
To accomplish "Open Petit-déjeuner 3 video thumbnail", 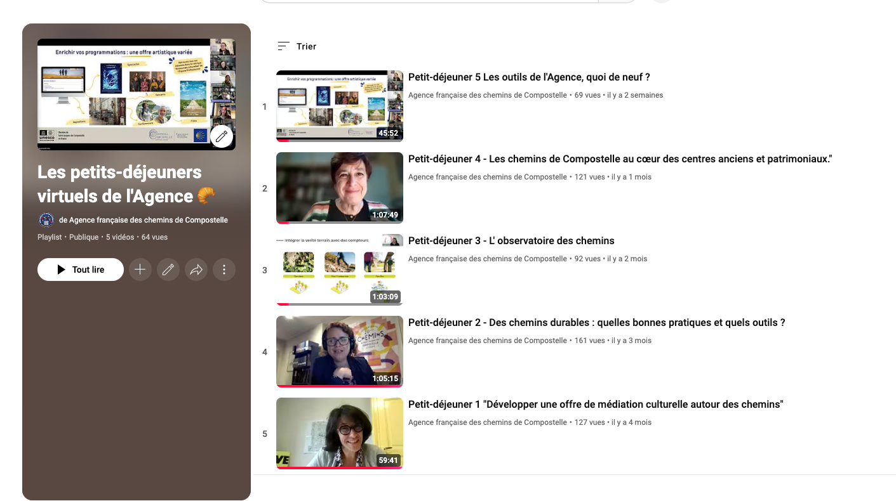I will pyautogui.click(x=340, y=270).
